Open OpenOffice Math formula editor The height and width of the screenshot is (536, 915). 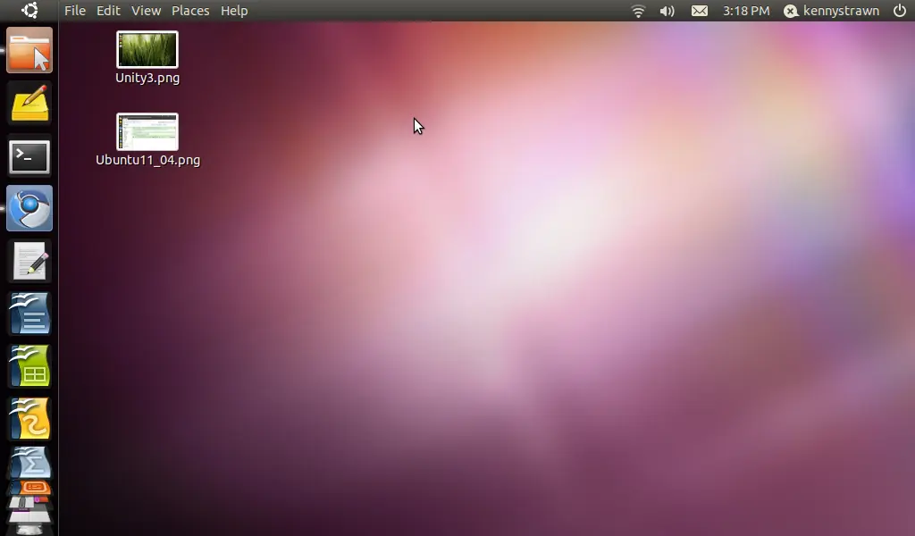click(29, 465)
